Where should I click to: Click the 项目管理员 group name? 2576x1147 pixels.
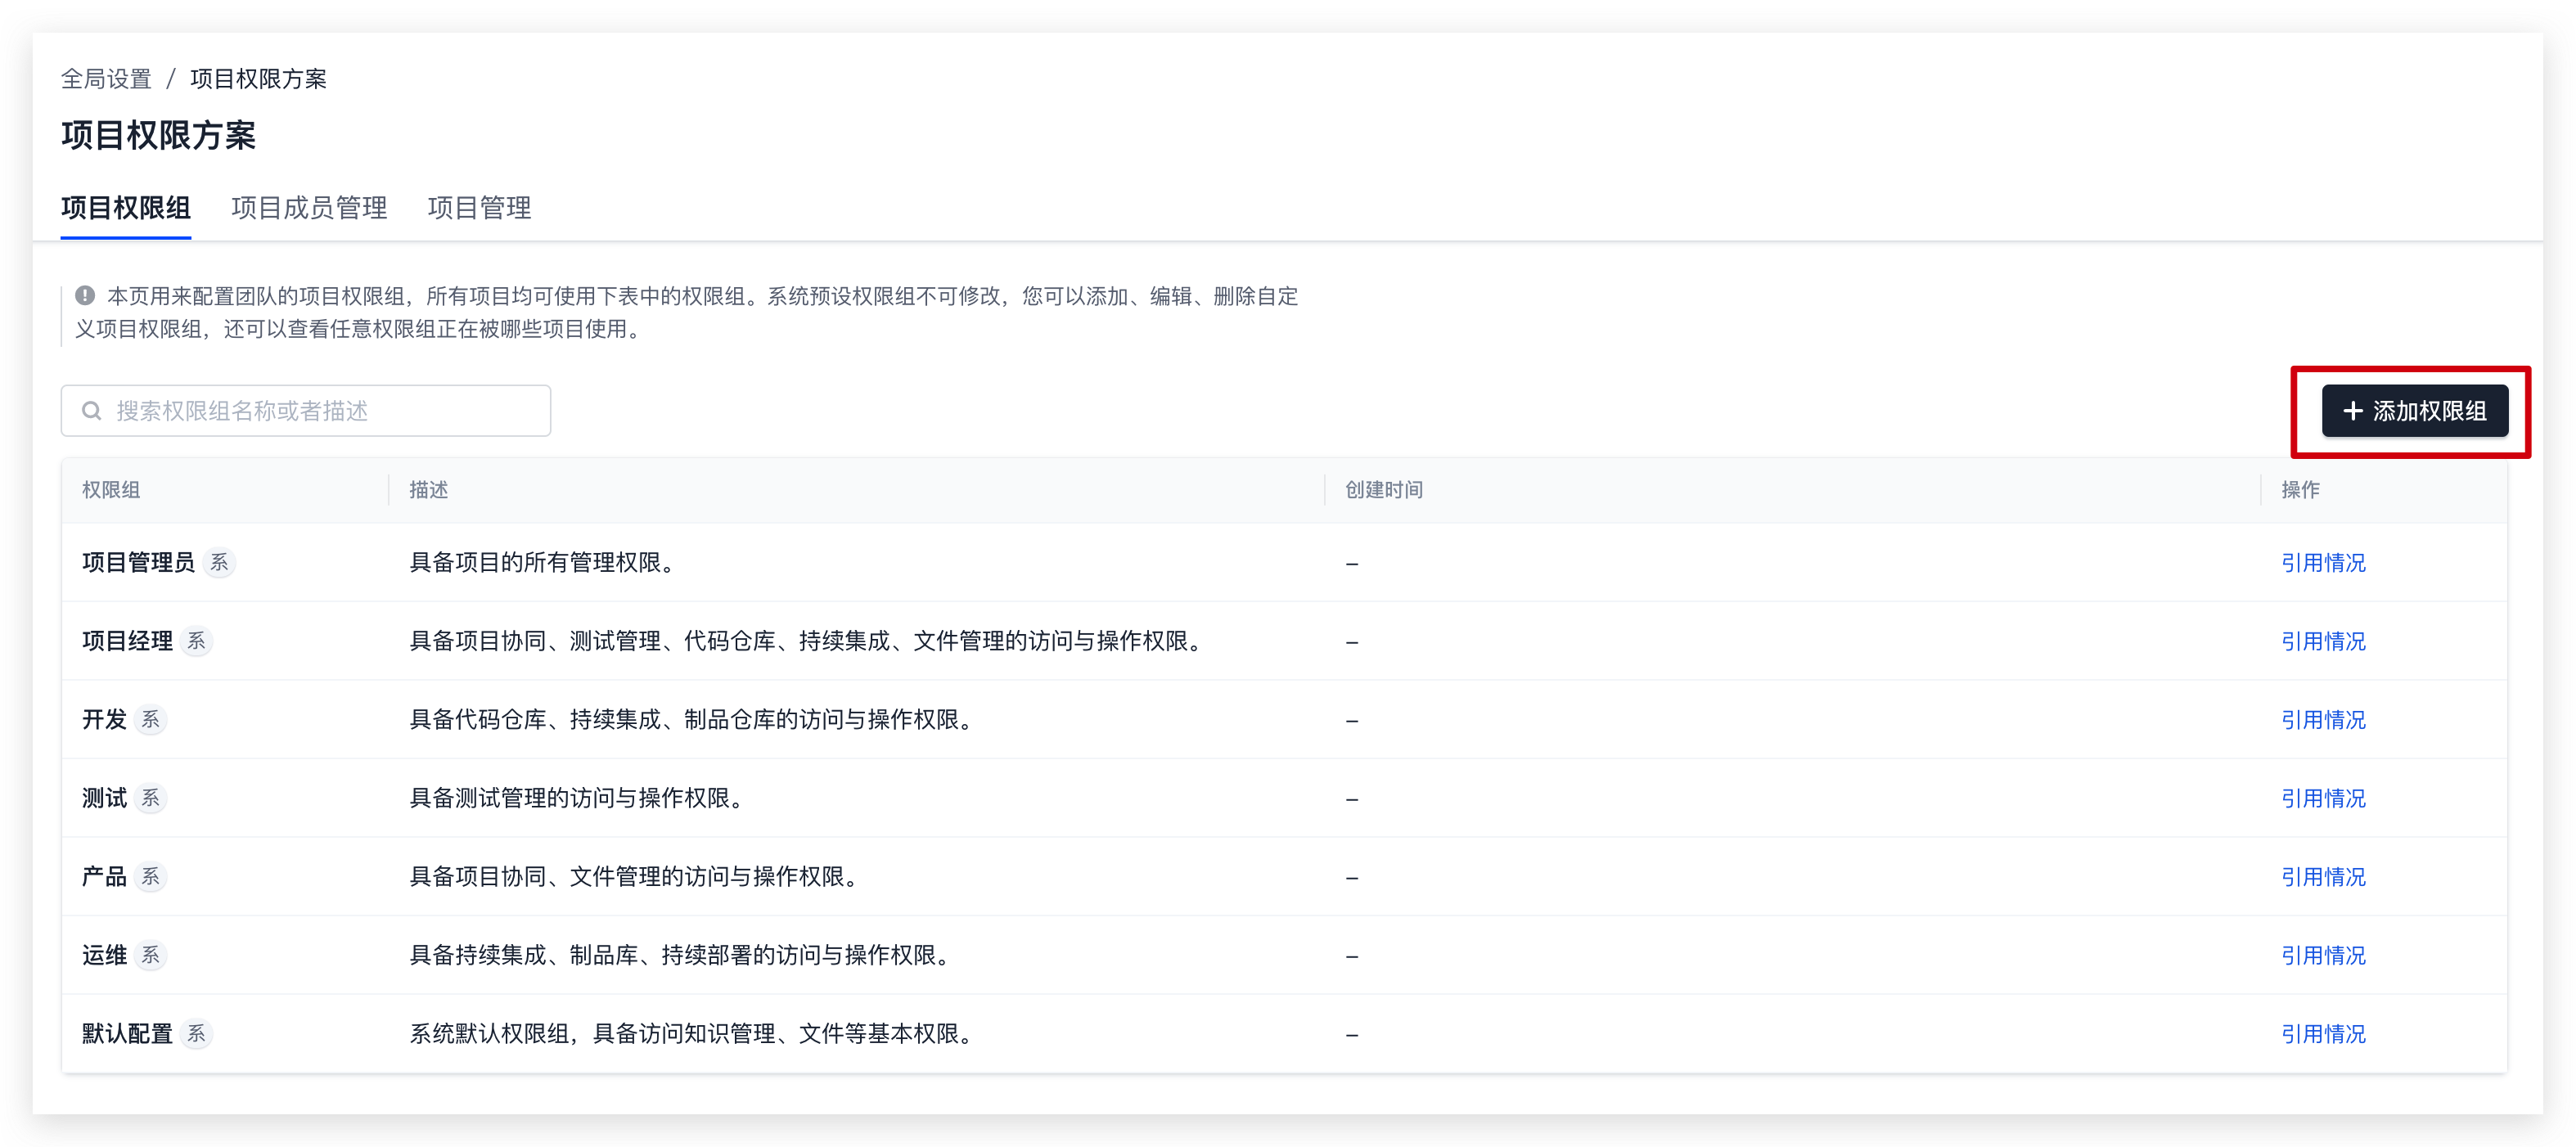(138, 563)
